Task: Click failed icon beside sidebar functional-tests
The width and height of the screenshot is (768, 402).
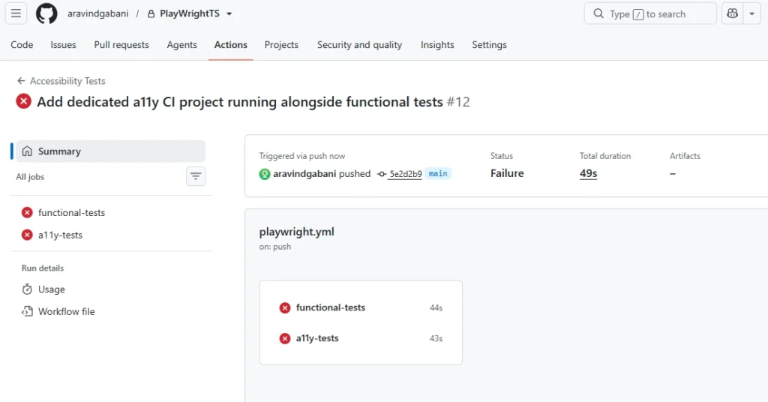Action: pyautogui.click(x=27, y=212)
